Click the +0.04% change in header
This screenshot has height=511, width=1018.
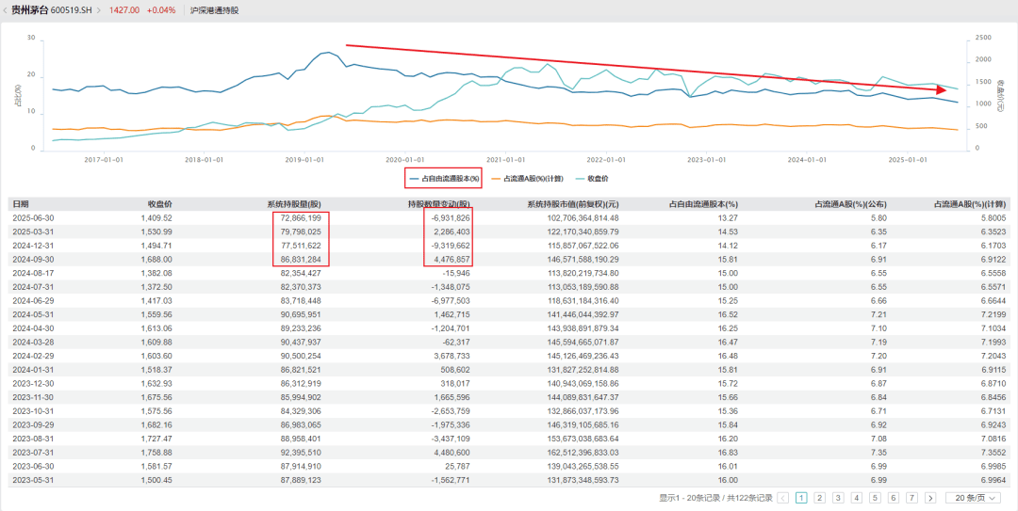click(x=161, y=10)
